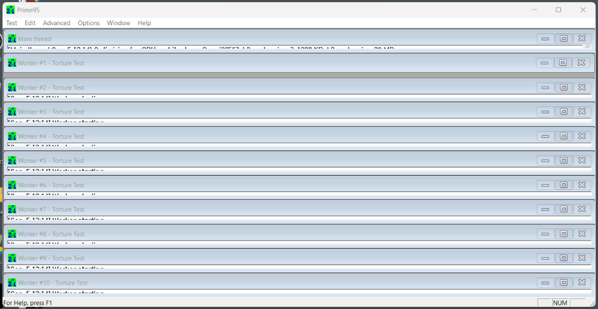Image resolution: width=598 pixels, height=309 pixels.
Task: Open the Help menu
Action: [144, 23]
